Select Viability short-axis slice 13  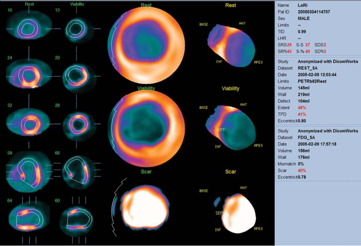point(77,29)
